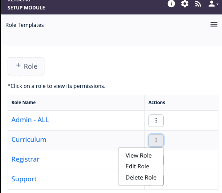This screenshot has width=222, height=193.
Task: Open settings via the gear icon
Action: (185, 4)
